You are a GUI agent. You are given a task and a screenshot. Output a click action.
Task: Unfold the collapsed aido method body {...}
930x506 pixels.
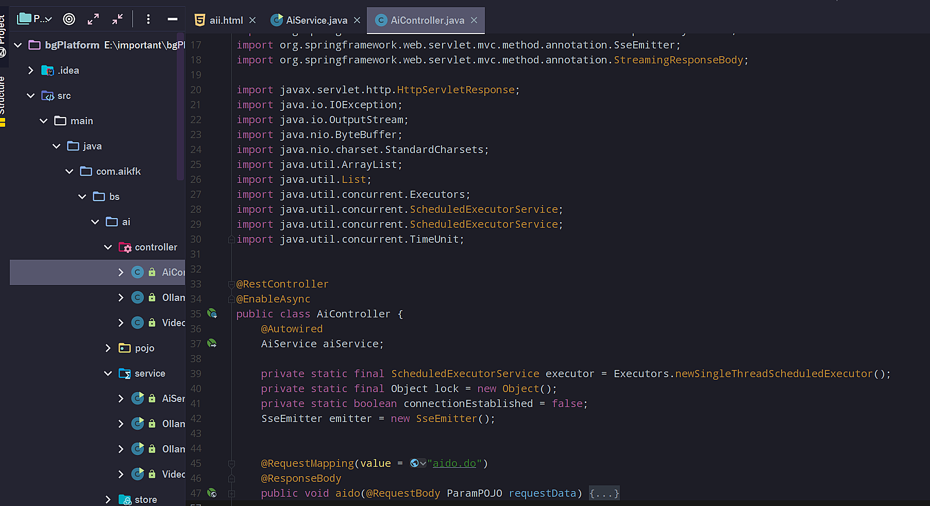point(604,493)
